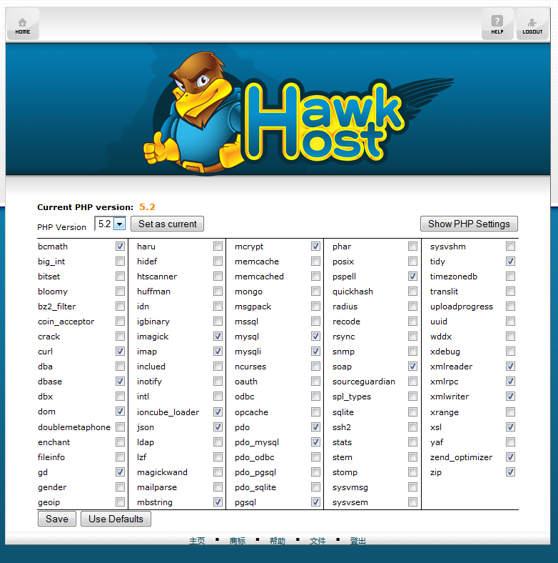Enable memcache extension

[315, 261]
